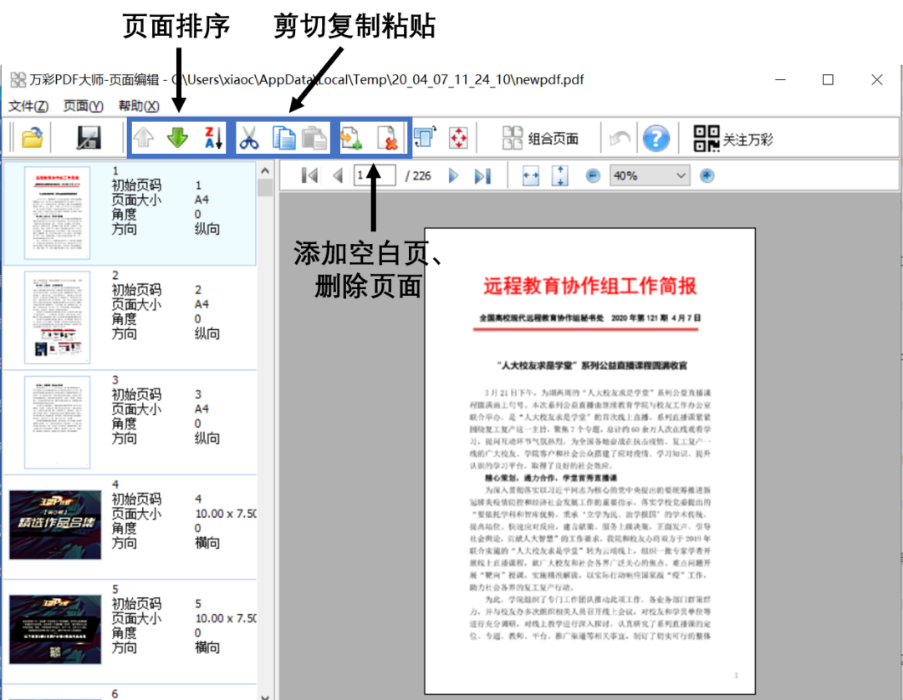Select the page 3 thumbnail
This screenshot has height=700, width=903.
pos(57,422)
